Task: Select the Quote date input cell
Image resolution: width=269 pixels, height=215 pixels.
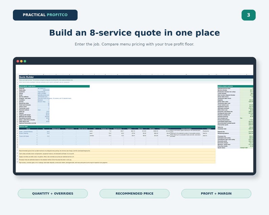Action: (44, 90)
